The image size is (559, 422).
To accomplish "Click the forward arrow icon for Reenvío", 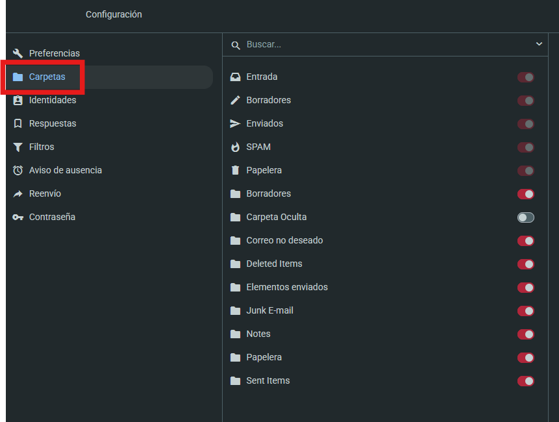I will click(18, 193).
